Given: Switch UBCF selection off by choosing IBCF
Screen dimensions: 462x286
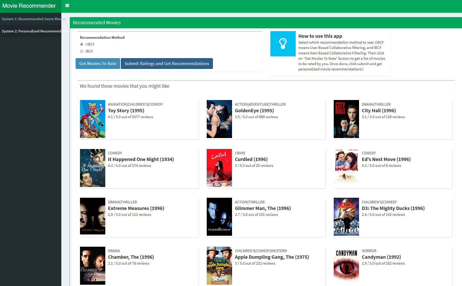Looking at the screenshot, I should [82, 51].
